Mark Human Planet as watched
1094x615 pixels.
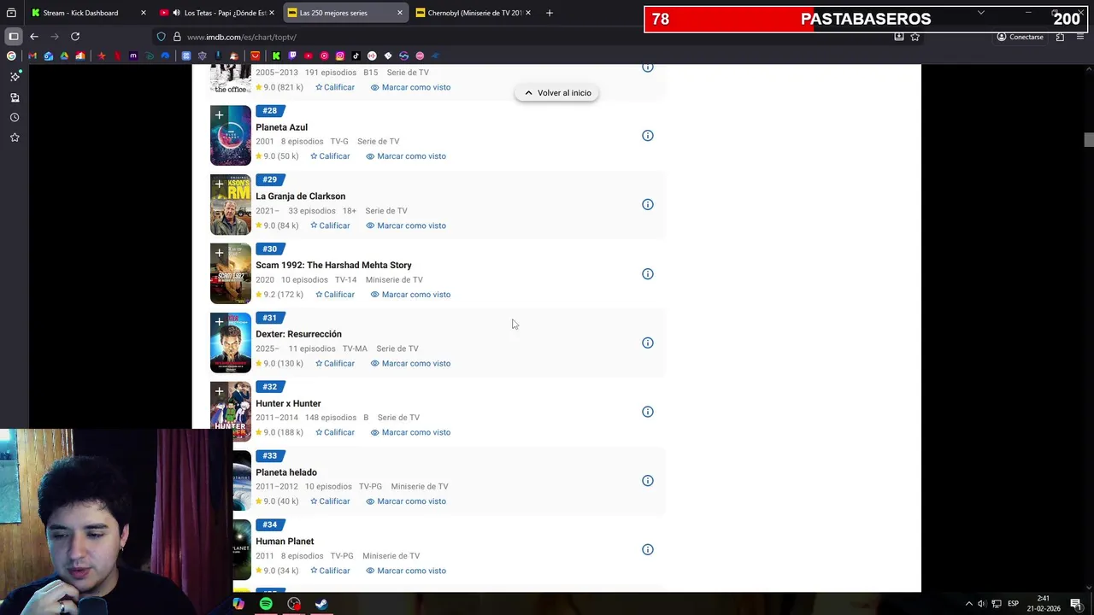pyautogui.click(x=406, y=571)
